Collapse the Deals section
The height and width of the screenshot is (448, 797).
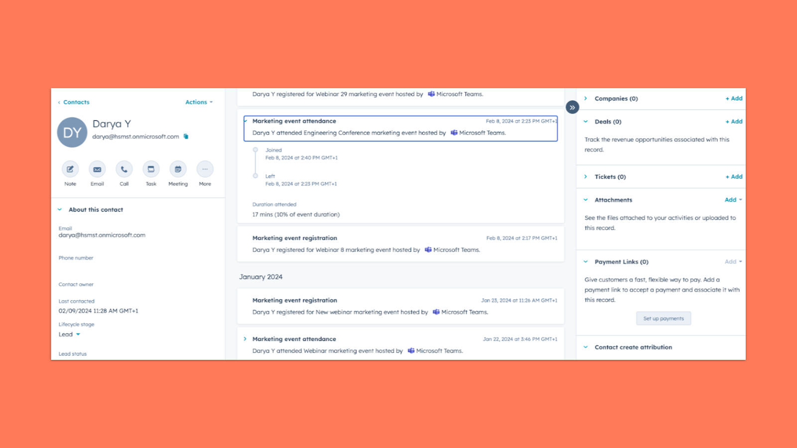[x=586, y=121]
